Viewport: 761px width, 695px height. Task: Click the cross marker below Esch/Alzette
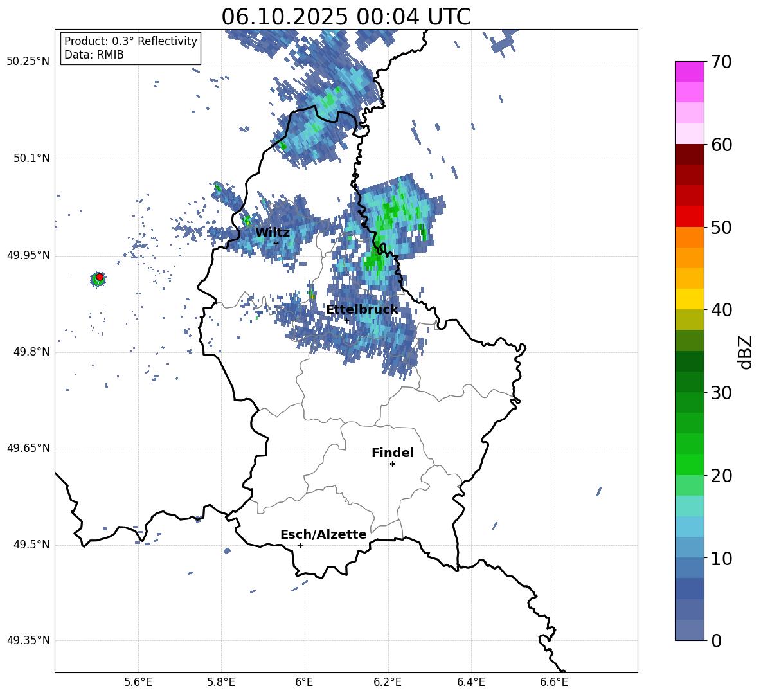pos(300,545)
